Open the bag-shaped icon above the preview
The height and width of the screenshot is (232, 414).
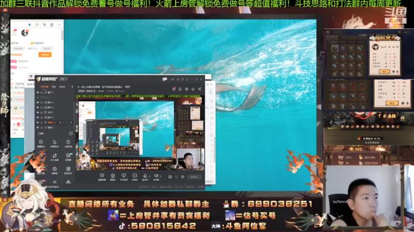tap(180, 89)
